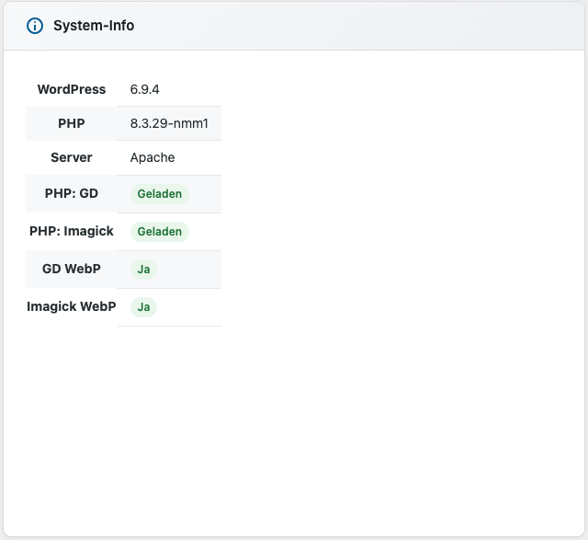
Task: Click the WordPress version value 6.9.4
Action: pyautogui.click(x=145, y=89)
